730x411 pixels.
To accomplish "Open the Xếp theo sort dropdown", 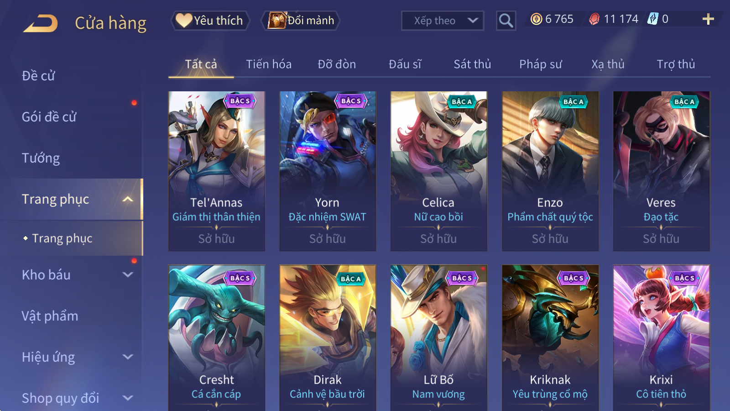I will (443, 21).
